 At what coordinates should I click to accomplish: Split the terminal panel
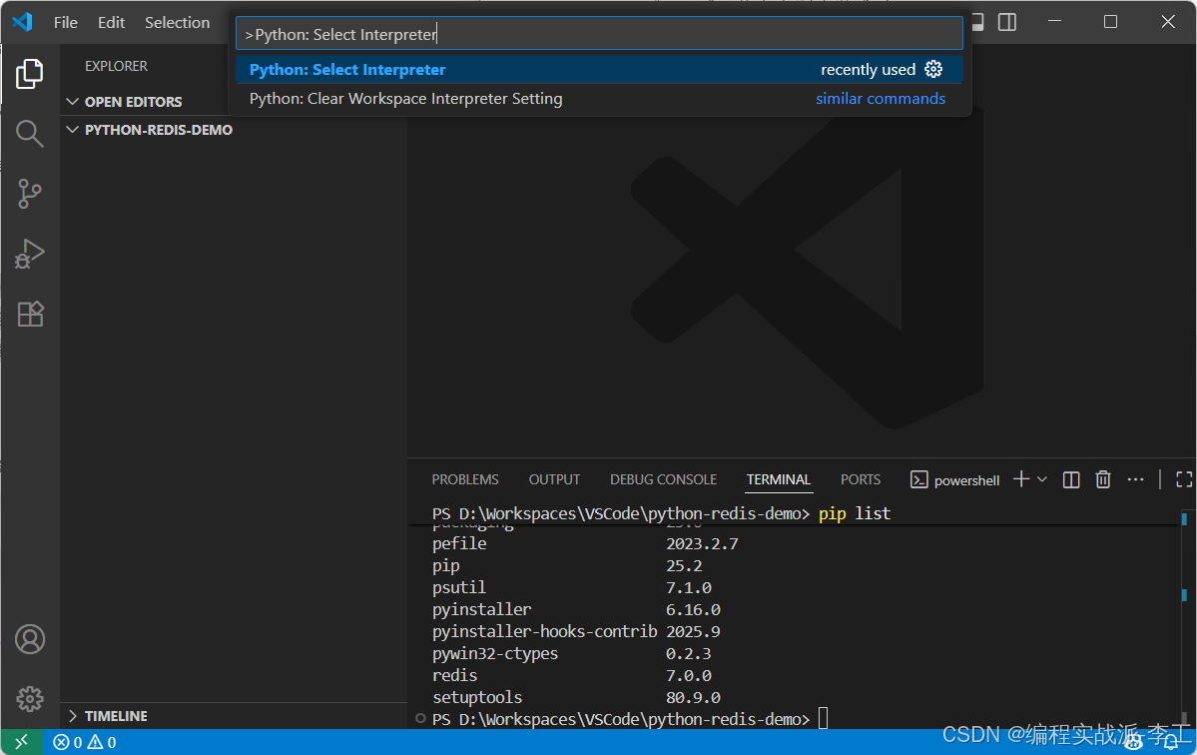(1071, 479)
